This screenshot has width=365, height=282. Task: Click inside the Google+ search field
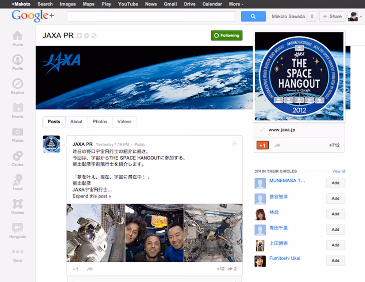(151, 16)
